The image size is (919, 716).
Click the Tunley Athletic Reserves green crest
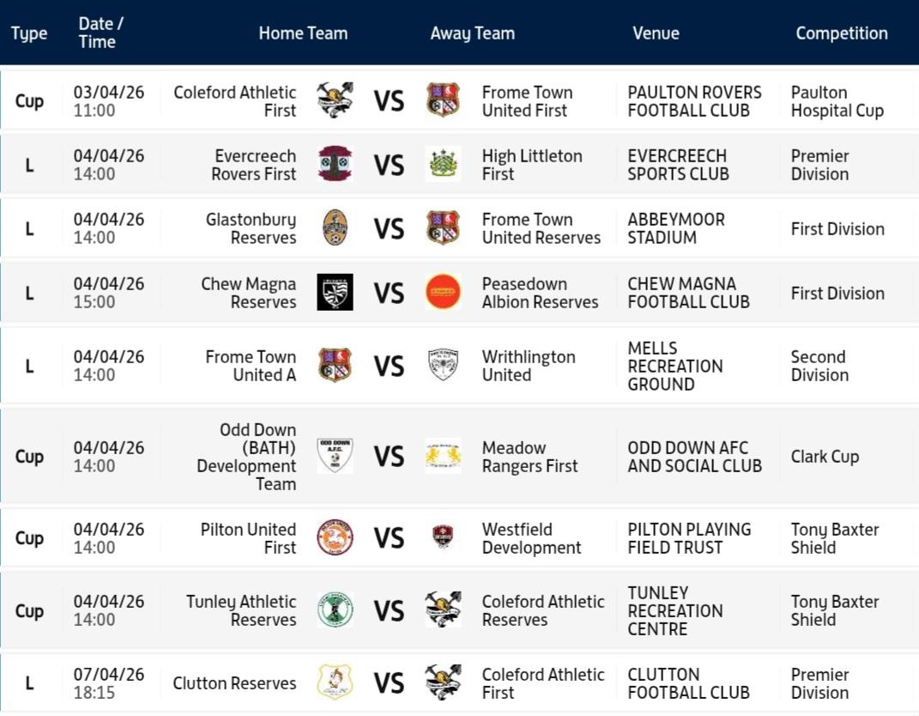tap(335, 610)
